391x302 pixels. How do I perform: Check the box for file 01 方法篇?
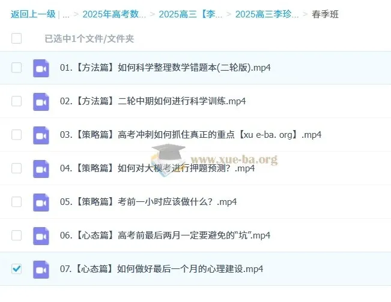click(x=16, y=68)
